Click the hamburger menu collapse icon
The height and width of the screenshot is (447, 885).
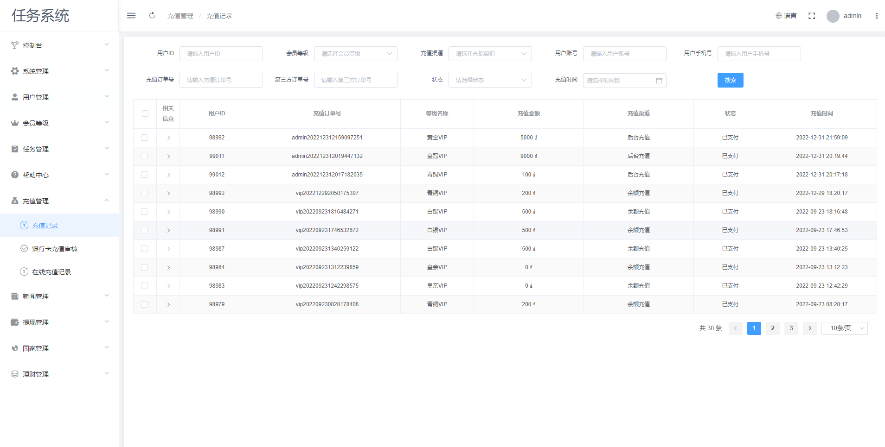tap(131, 16)
